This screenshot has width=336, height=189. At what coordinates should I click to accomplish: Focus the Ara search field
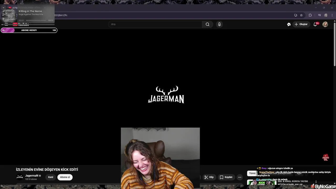coord(155,24)
